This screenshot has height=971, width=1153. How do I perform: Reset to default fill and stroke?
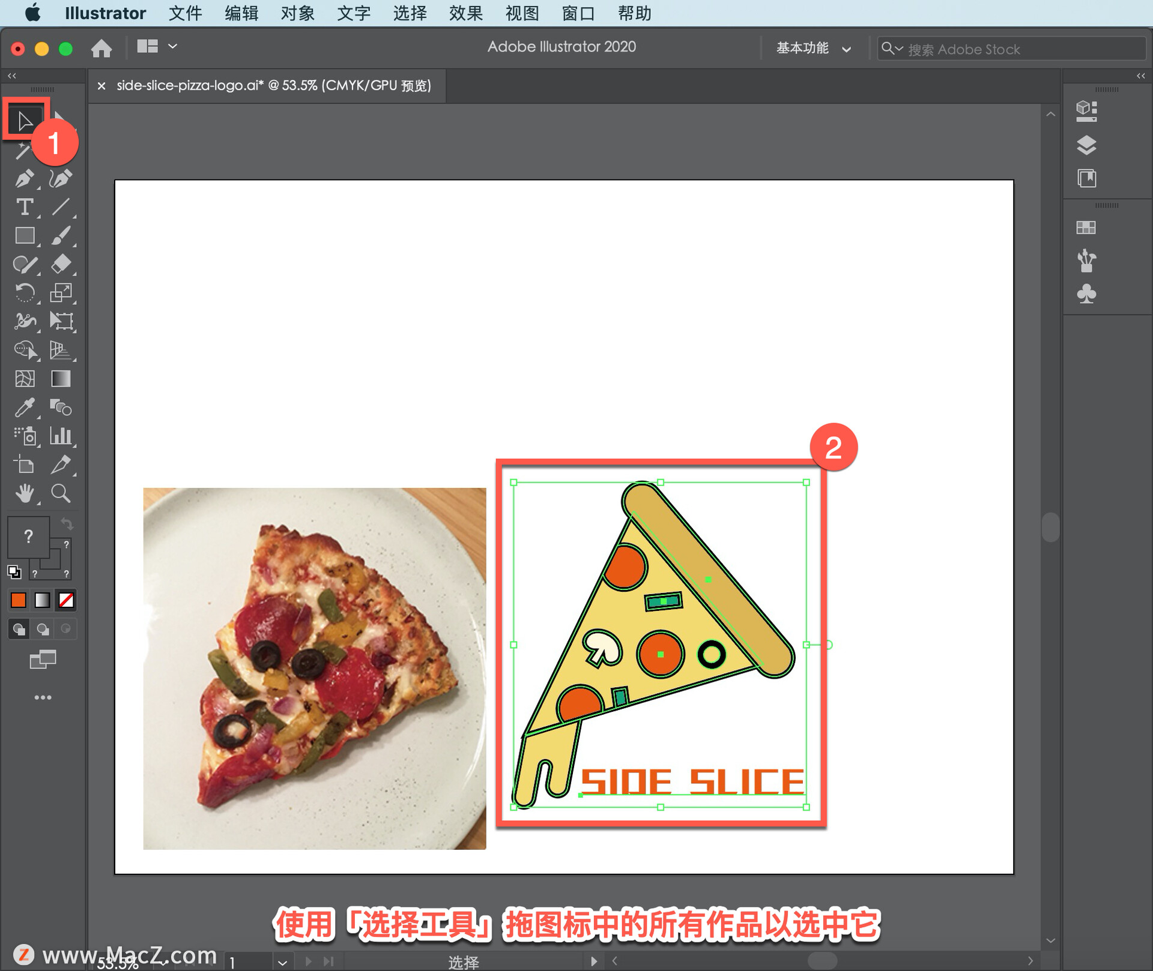[14, 572]
